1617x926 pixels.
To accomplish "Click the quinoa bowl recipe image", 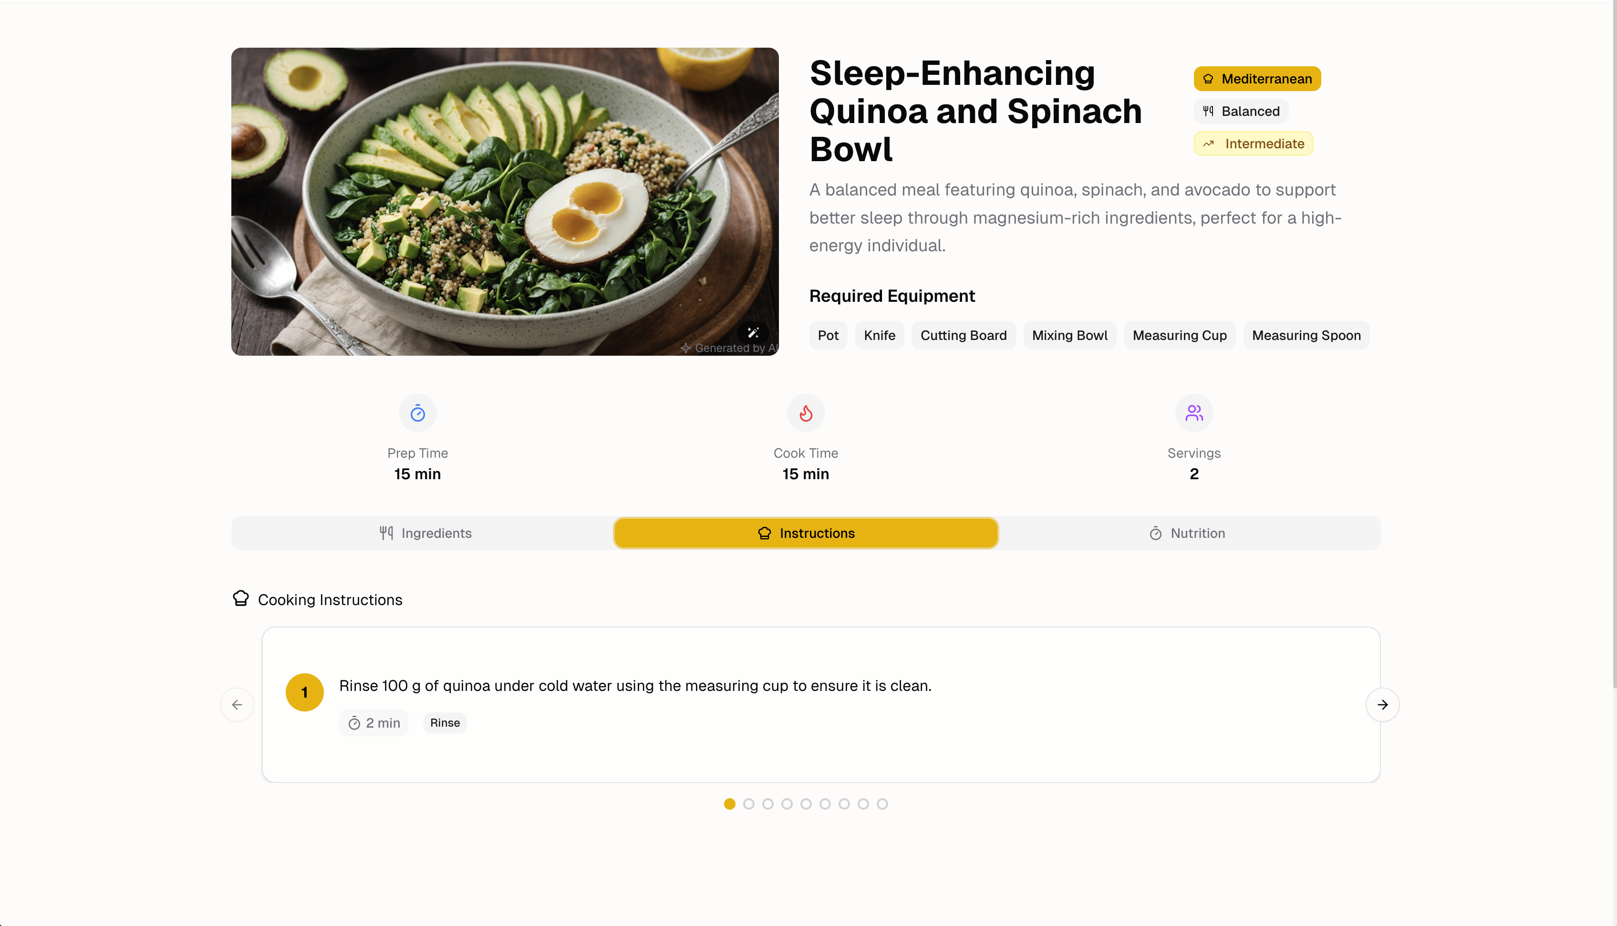I will pos(505,202).
